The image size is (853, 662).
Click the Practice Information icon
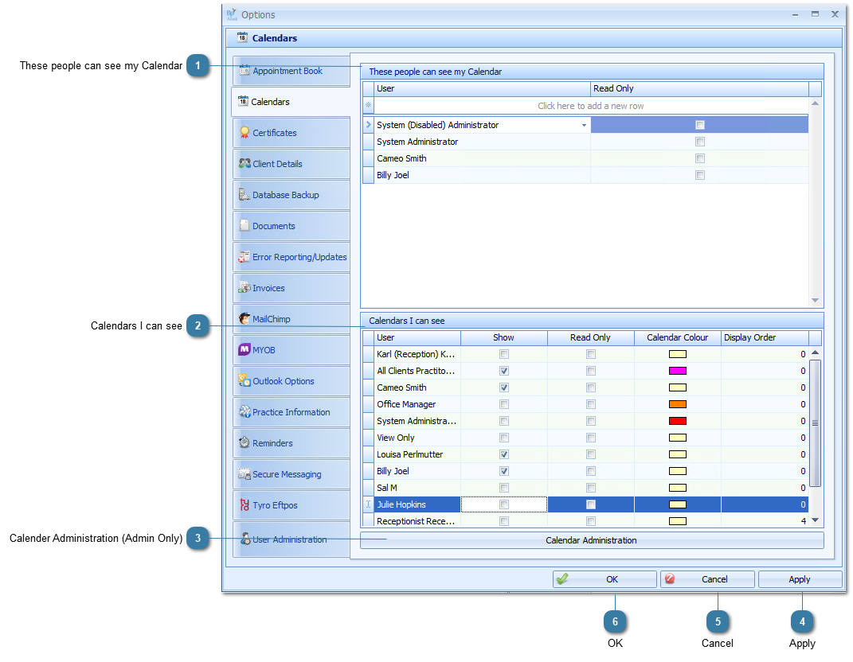tap(245, 411)
